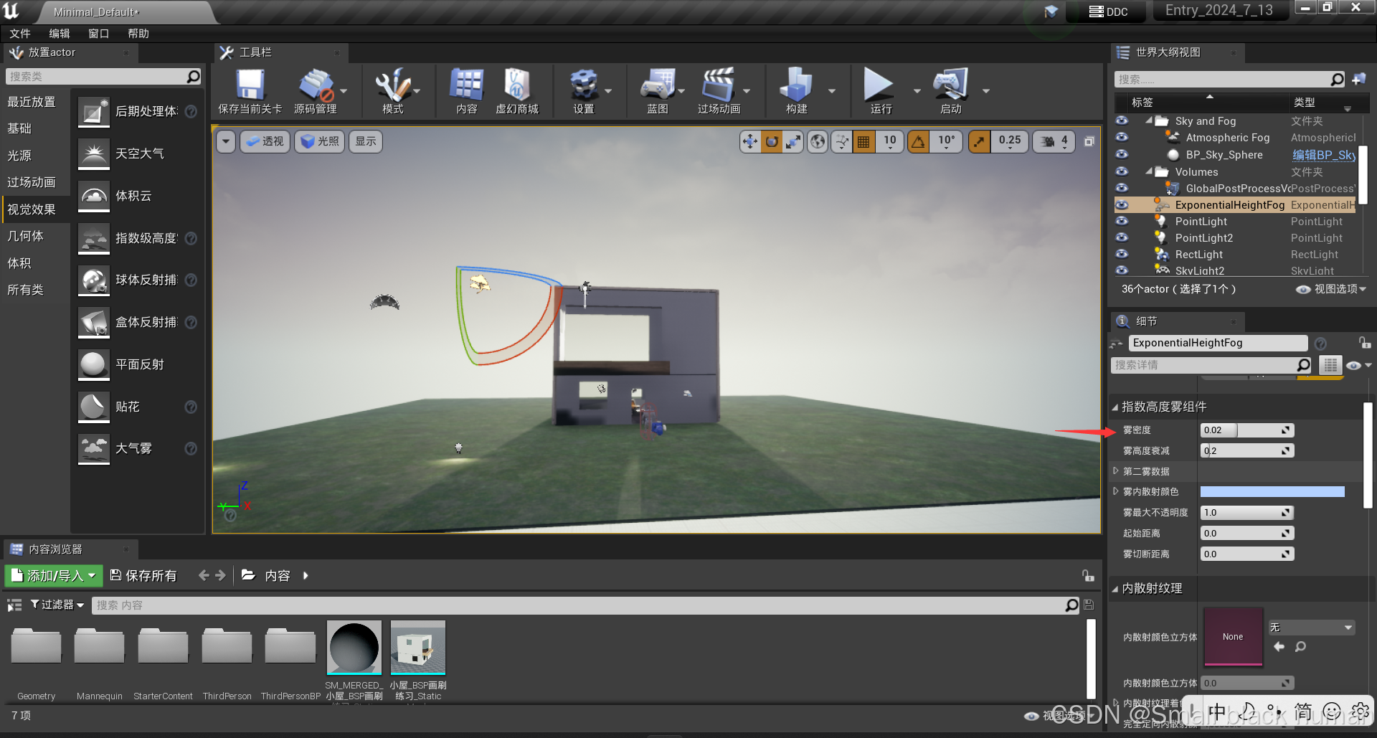Click the Save Current Level (保存当前关卡) icon
Viewport: 1377px width, 738px height.
point(250,86)
